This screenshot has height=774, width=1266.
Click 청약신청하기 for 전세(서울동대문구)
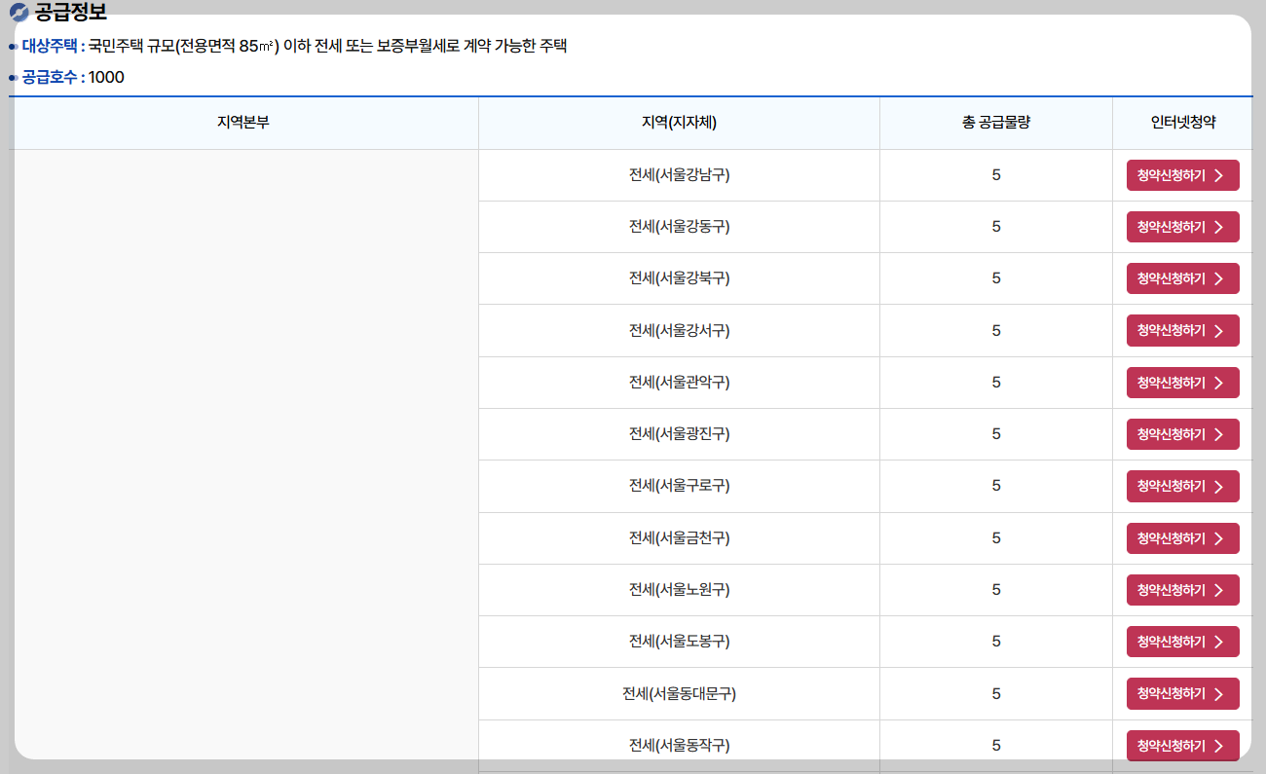click(1182, 693)
